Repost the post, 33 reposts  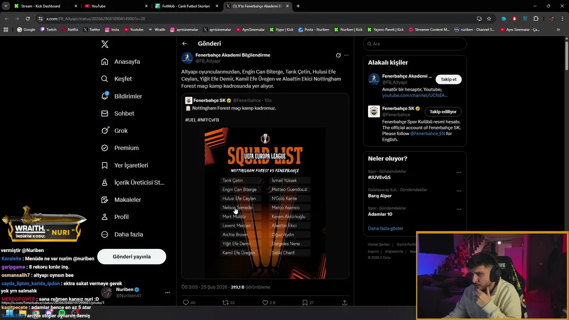pos(228,303)
